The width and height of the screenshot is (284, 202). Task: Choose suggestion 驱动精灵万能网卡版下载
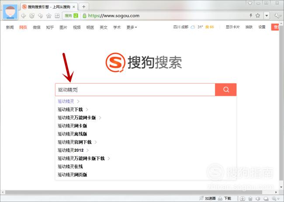coord(81,158)
